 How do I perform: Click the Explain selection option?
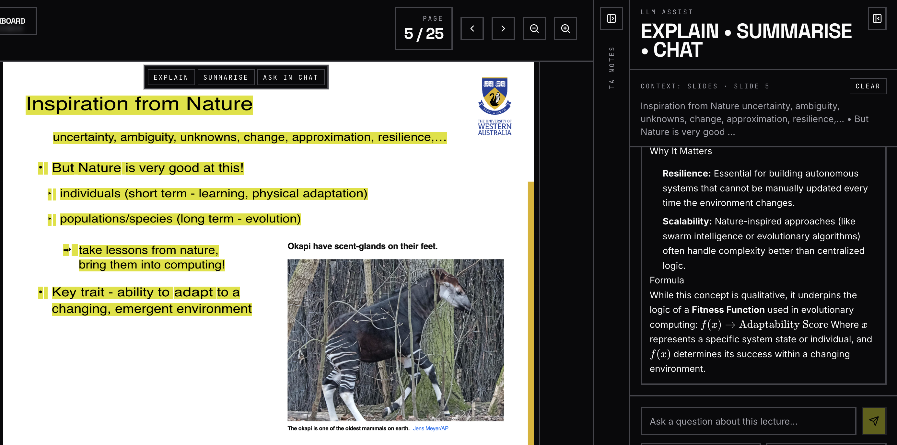tap(171, 77)
